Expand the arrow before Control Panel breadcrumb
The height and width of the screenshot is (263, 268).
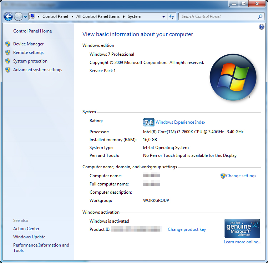pyautogui.click(x=39, y=16)
